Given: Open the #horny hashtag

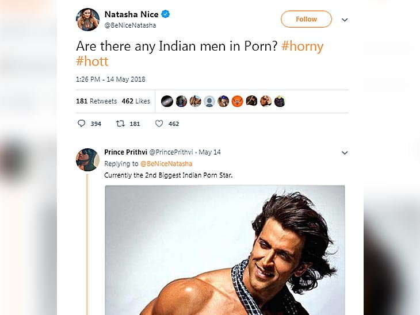Looking at the screenshot, I should click(303, 47).
